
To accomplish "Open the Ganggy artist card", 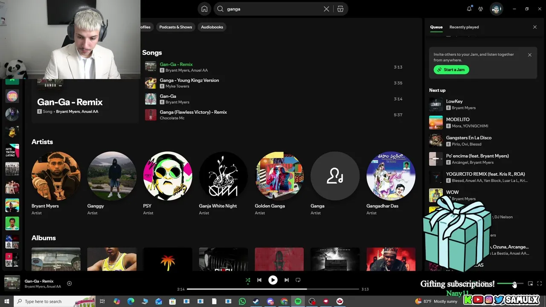I will pos(112,183).
